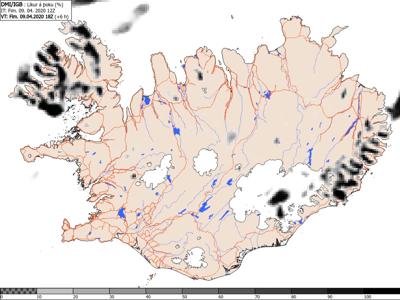The width and height of the screenshot is (400, 300).
Task: Click the 20–30% gray legend swatch
Action: [x=91, y=291]
